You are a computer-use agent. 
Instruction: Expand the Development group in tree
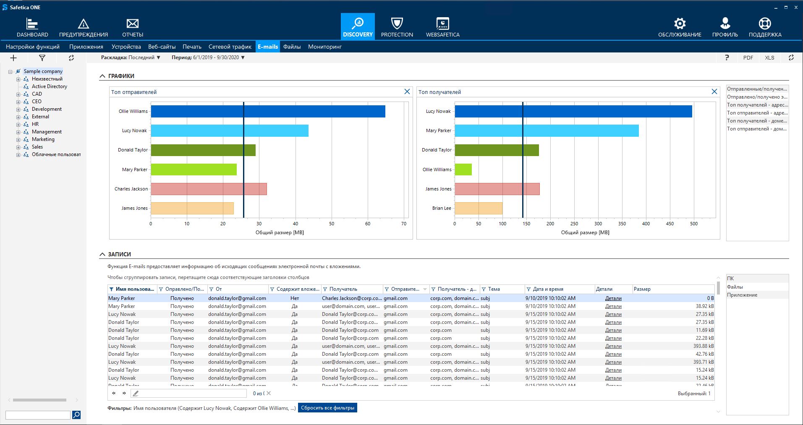tap(18, 110)
